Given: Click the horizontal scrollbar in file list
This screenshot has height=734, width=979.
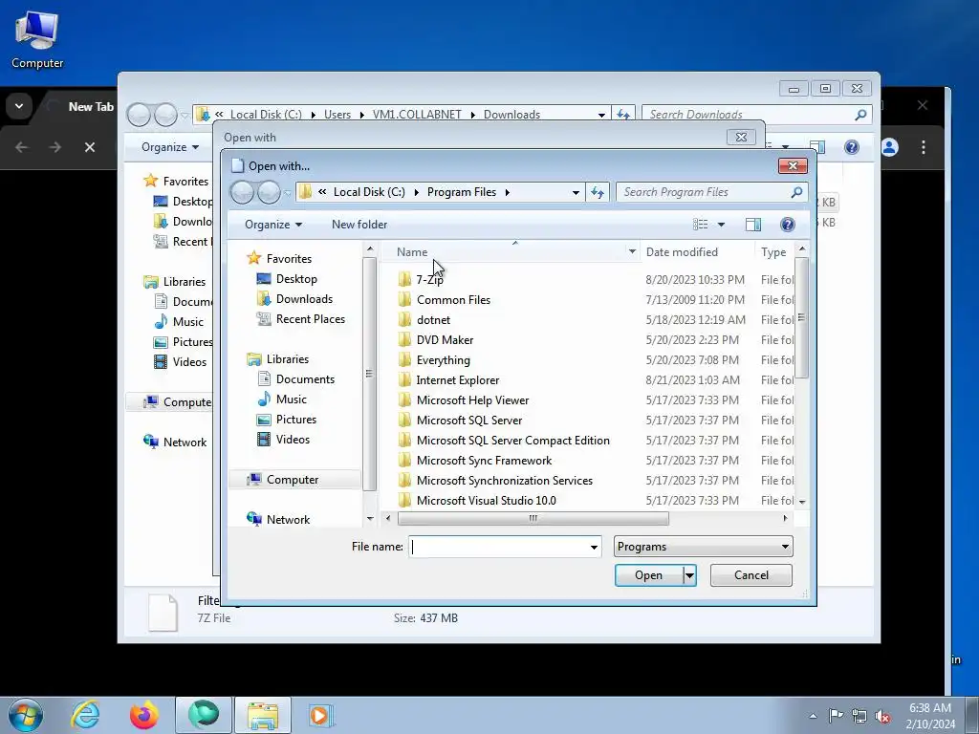Looking at the screenshot, I should [x=533, y=518].
